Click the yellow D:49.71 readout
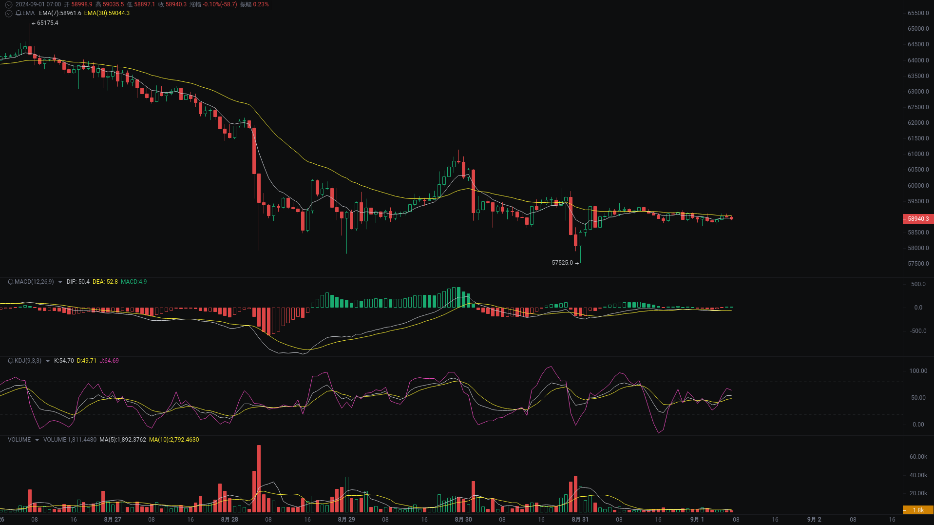The image size is (934, 525). (x=87, y=361)
